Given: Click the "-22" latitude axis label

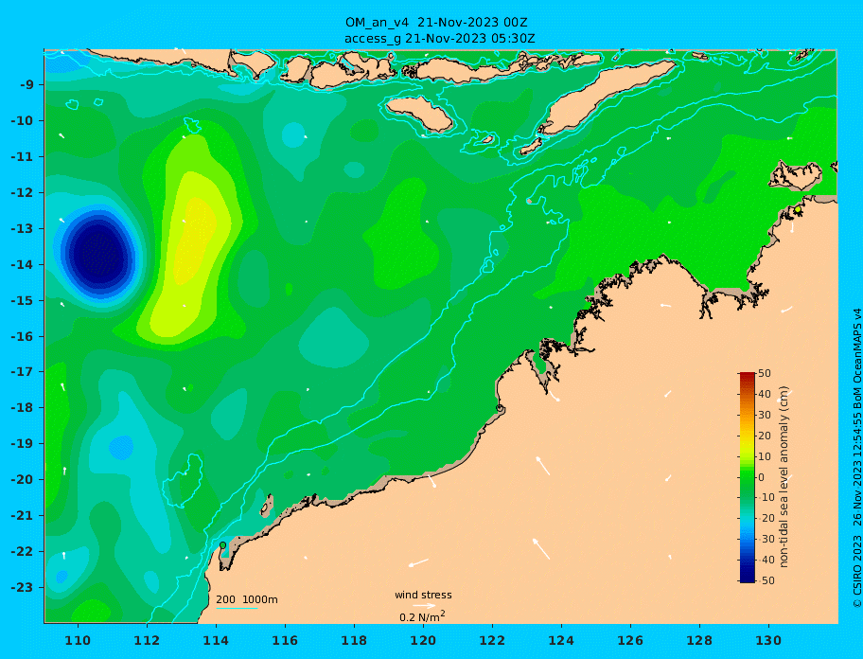Looking at the screenshot, I should 23,552.
